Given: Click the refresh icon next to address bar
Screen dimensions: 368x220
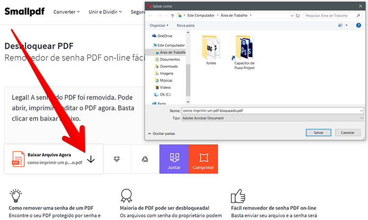Looking at the screenshot, I should (x=298, y=15).
